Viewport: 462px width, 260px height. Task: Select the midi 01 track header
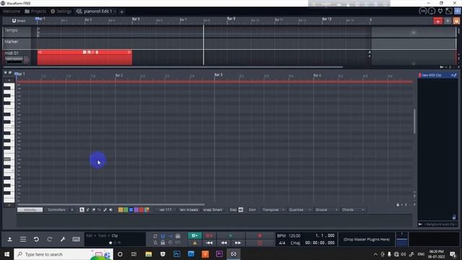tap(17, 57)
